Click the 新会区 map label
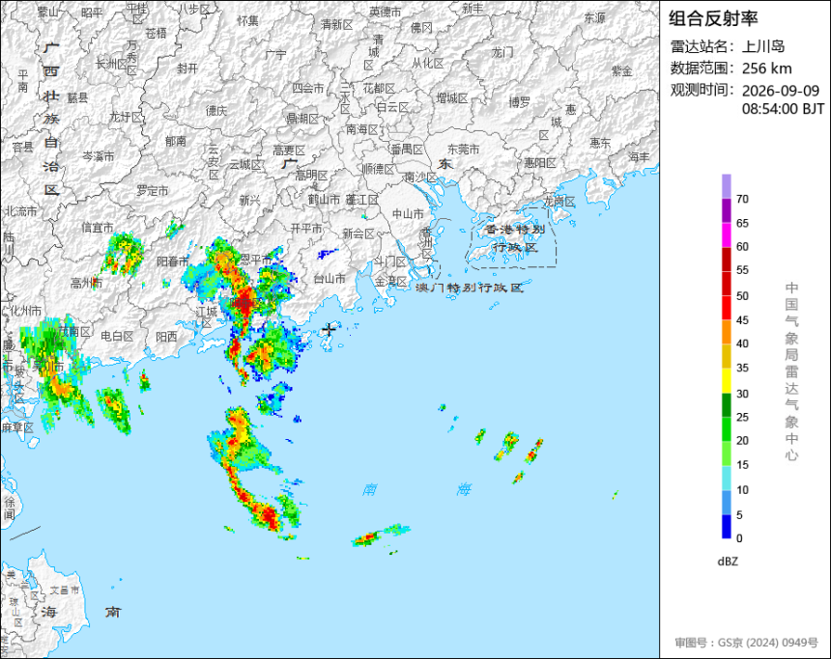The width and height of the screenshot is (831, 659). (x=358, y=233)
